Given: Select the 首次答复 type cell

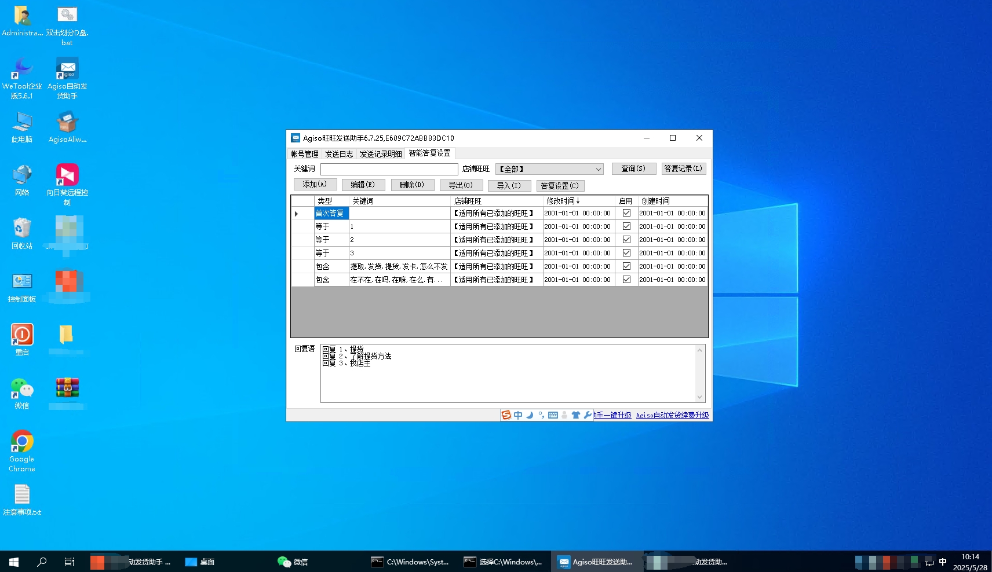Looking at the screenshot, I should 331,213.
